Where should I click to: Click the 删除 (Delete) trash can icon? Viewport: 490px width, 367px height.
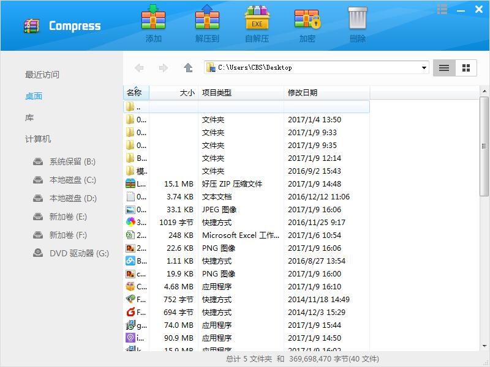(x=358, y=18)
